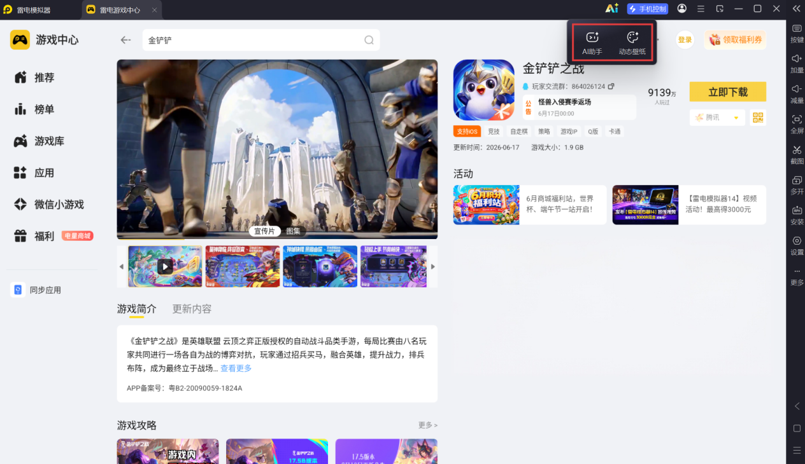Open 怪兽入侵赛季返场 announcement
This screenshot has width=805, height=464.
click(579, 107)
